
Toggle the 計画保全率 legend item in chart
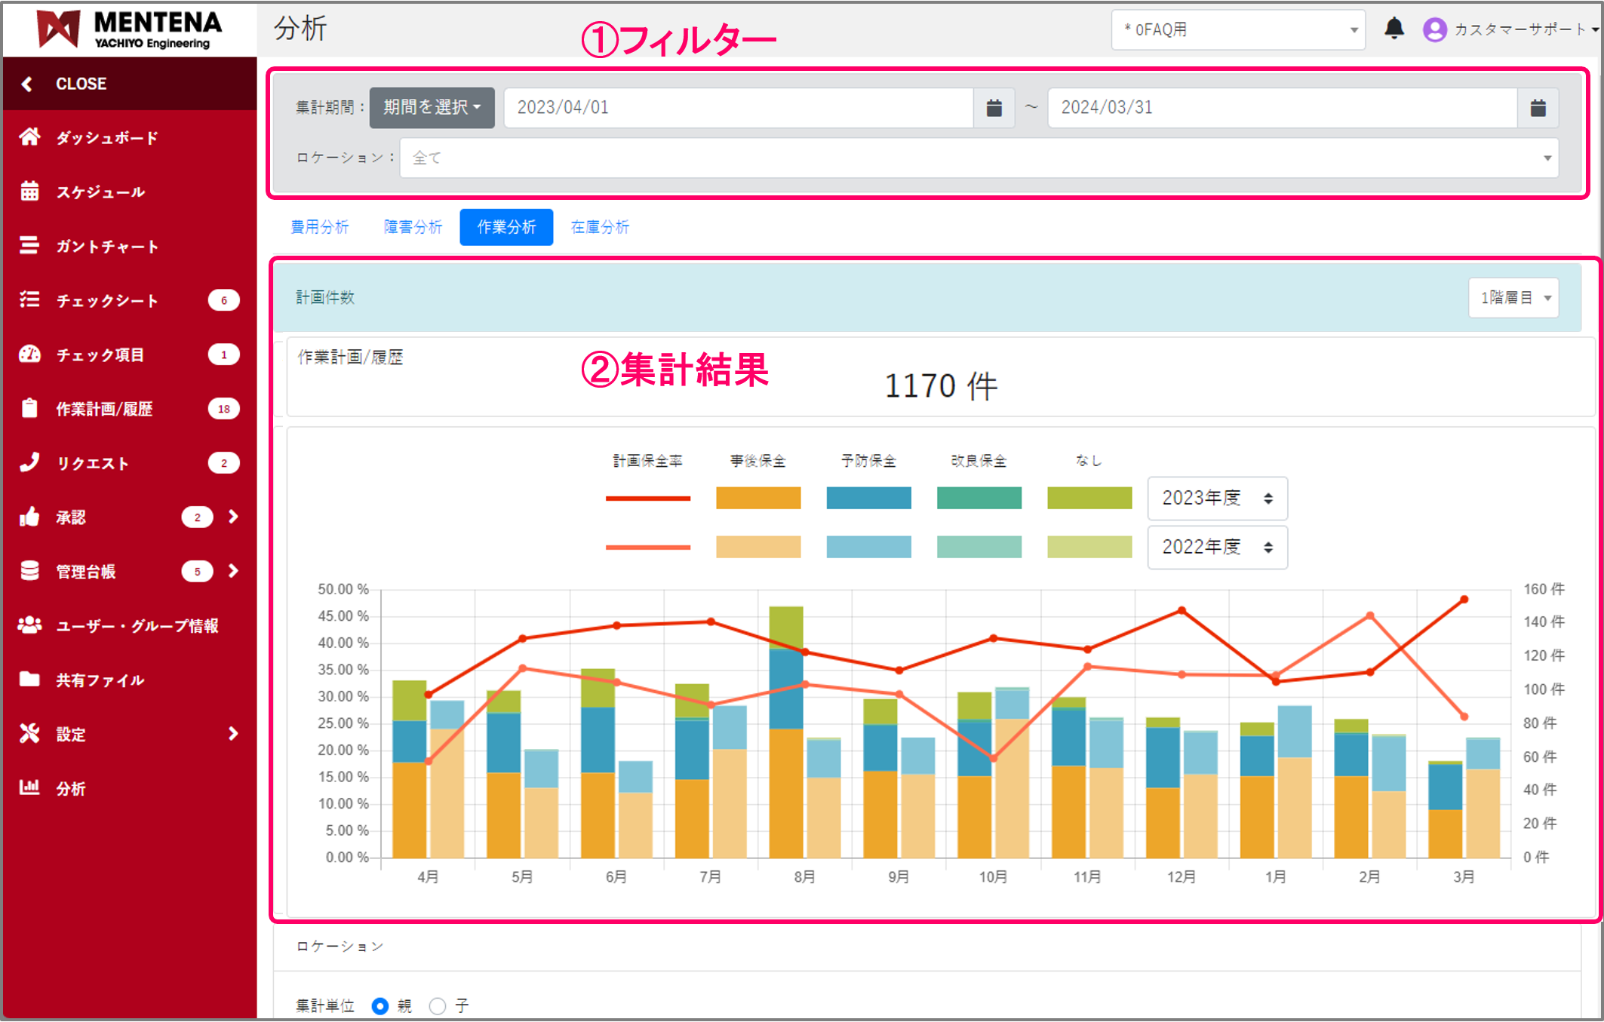(x=647, y=460)
